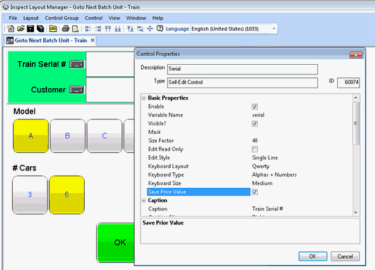This screenshot has width=375, height=270.
Task: Open print preview icon in toolbar
Action: tap(76, 29)
